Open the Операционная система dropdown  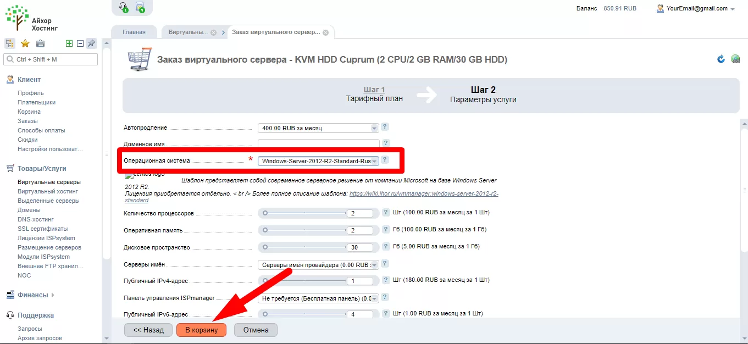point(319,161)
